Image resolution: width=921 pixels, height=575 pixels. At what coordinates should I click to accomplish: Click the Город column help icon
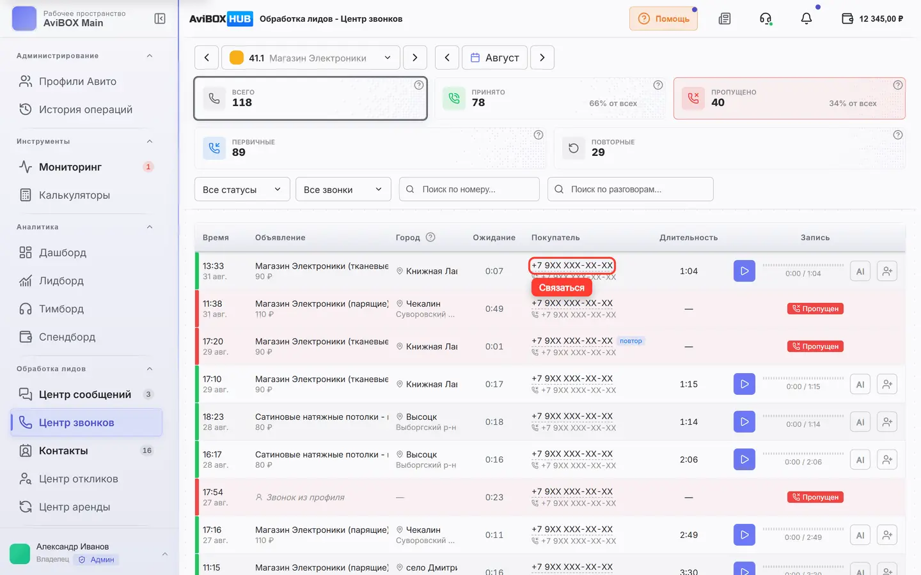pyautogui.click(x=430, y=237)
